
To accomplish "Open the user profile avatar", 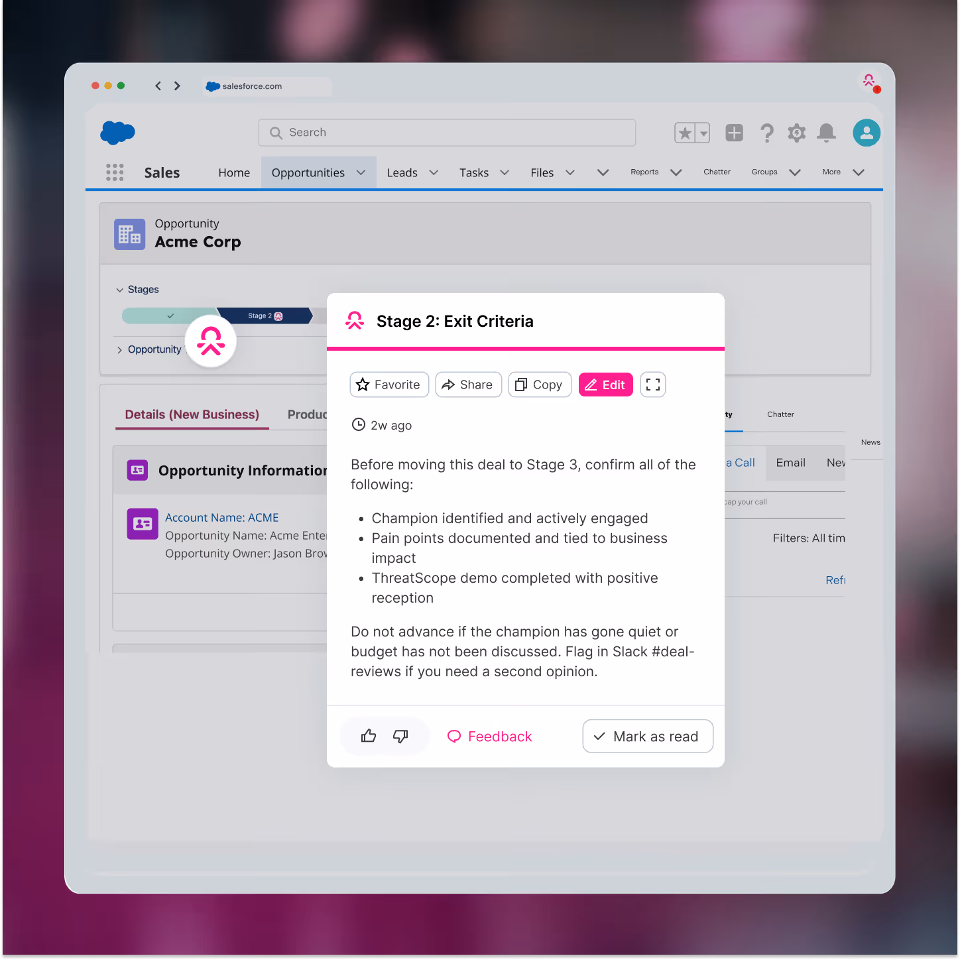I will click(x=867, y=133).
